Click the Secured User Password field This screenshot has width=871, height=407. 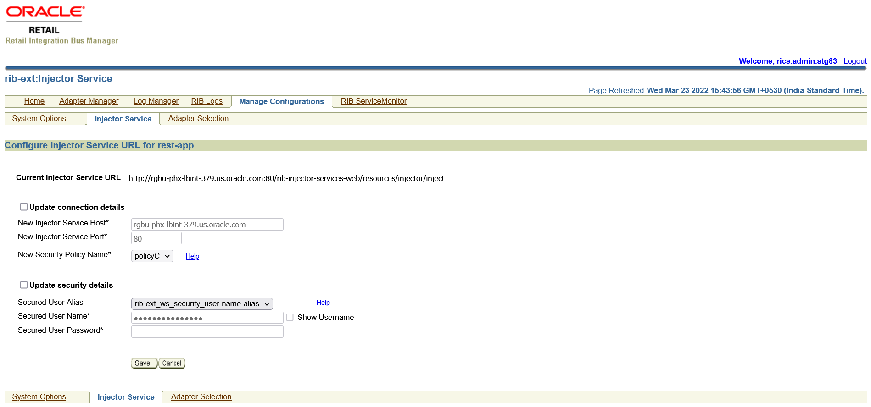point(207,331)
